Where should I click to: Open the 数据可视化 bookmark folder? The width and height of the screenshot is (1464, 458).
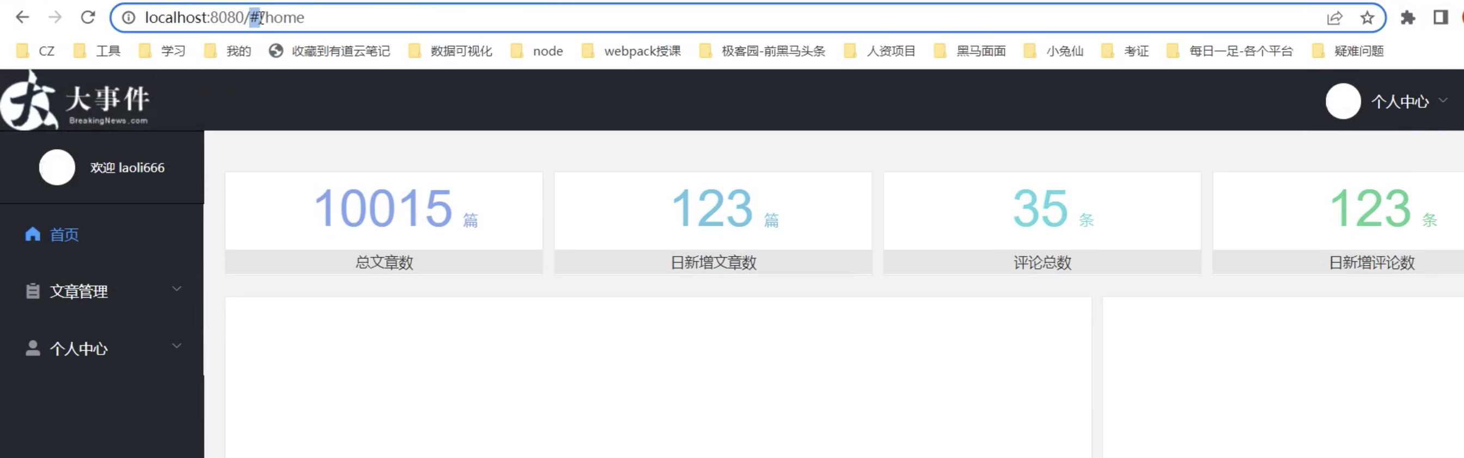(x=450, y=51)
